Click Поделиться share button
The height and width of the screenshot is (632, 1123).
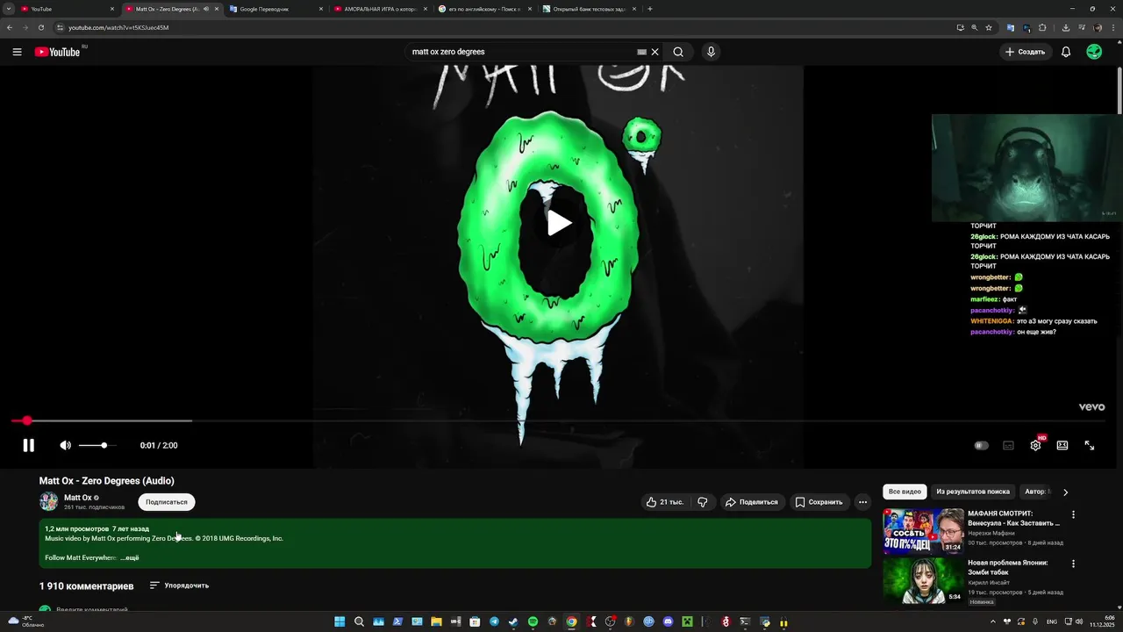pyautogui.click(x=753, y=502)
